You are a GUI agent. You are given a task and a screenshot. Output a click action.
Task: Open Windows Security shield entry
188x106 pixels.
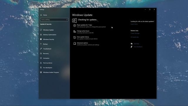click(x=47, y=39)
